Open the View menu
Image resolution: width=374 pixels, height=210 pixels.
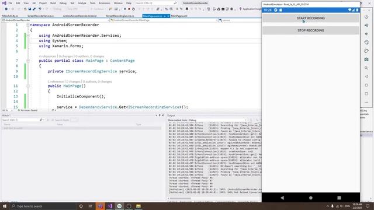click(26, 3)
